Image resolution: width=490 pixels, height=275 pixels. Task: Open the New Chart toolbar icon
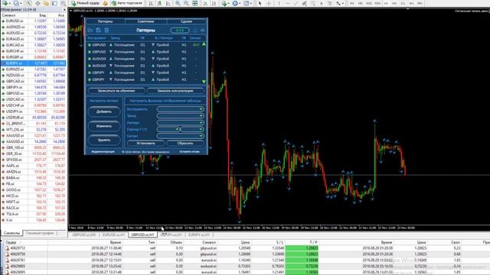5,3
